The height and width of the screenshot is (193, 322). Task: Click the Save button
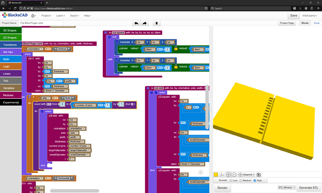click(294, 15)
